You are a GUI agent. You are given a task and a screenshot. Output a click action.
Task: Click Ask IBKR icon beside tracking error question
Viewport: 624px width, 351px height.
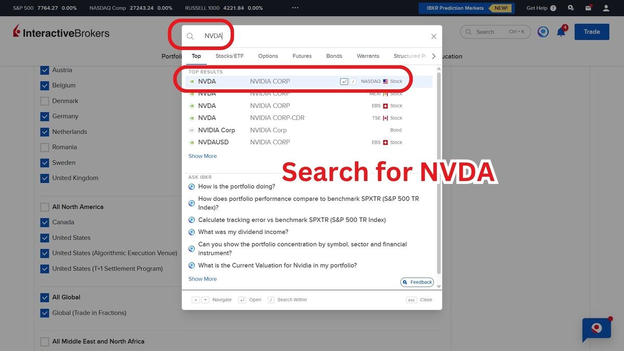[191, 220]
